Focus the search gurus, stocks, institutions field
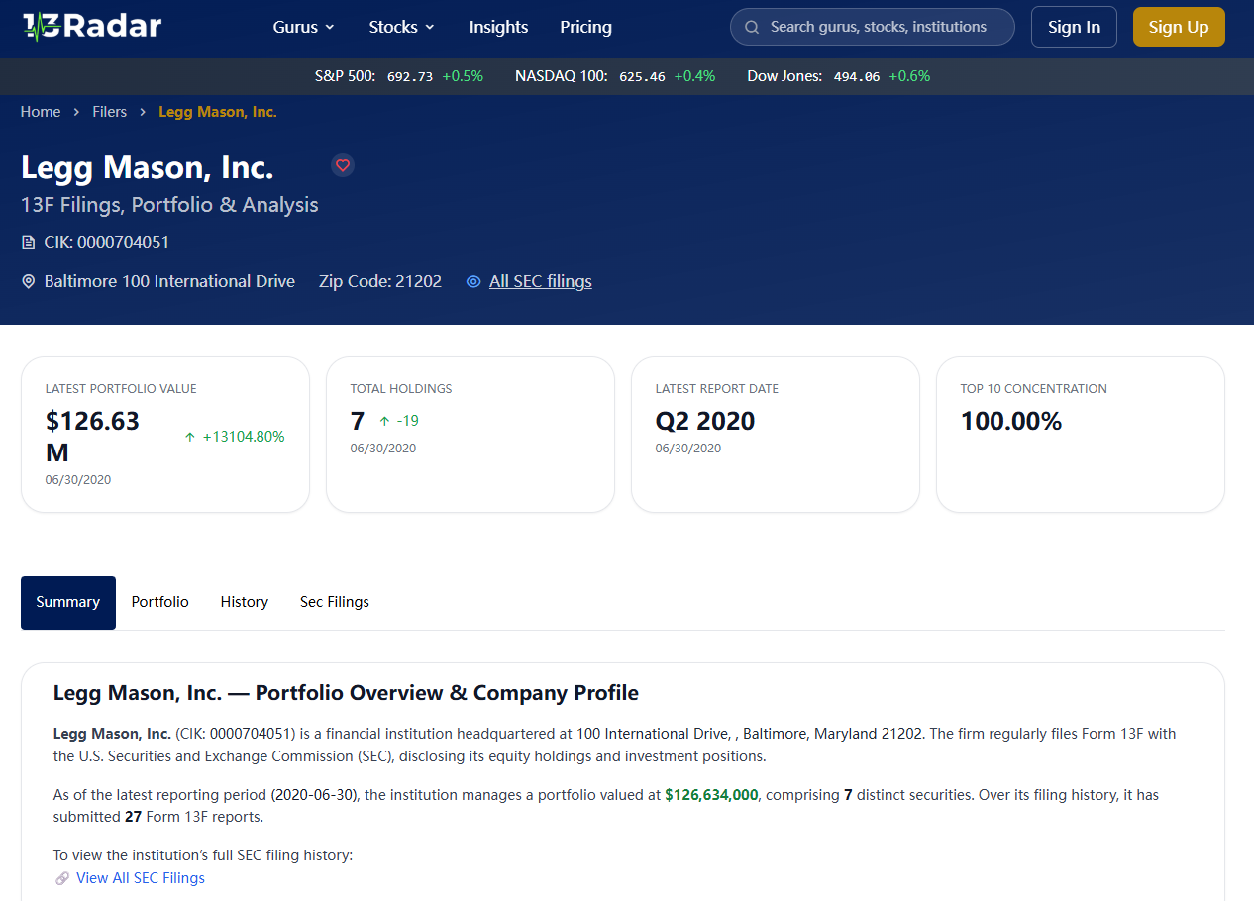The width and height of the screenshot is (1254, 901). point(882,27)
